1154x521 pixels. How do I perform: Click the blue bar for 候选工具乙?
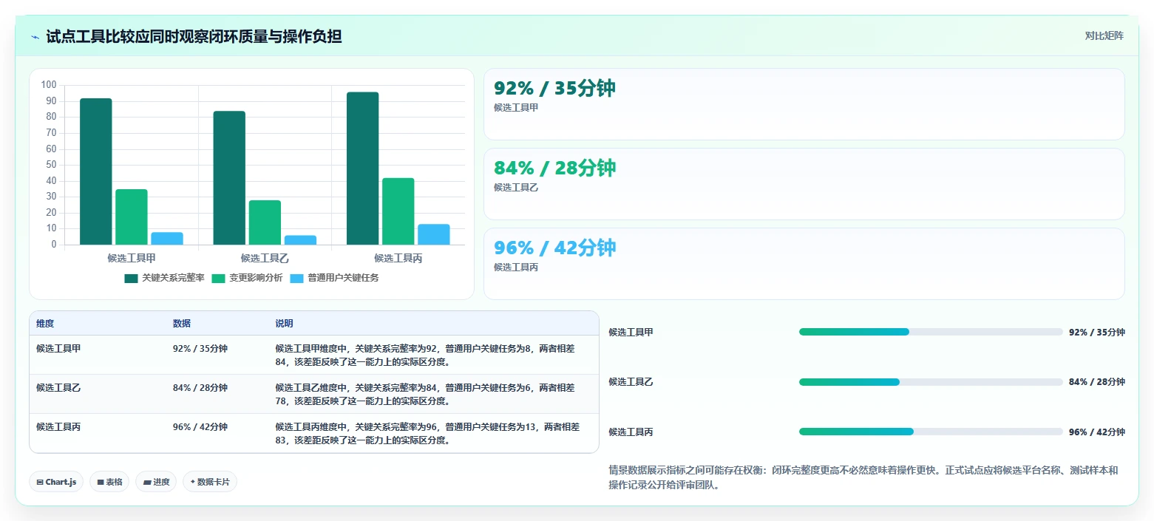pos(300,240)
